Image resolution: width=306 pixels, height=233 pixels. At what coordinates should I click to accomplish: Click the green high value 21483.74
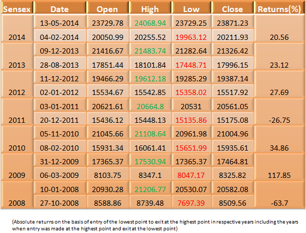tap(150, 51)
